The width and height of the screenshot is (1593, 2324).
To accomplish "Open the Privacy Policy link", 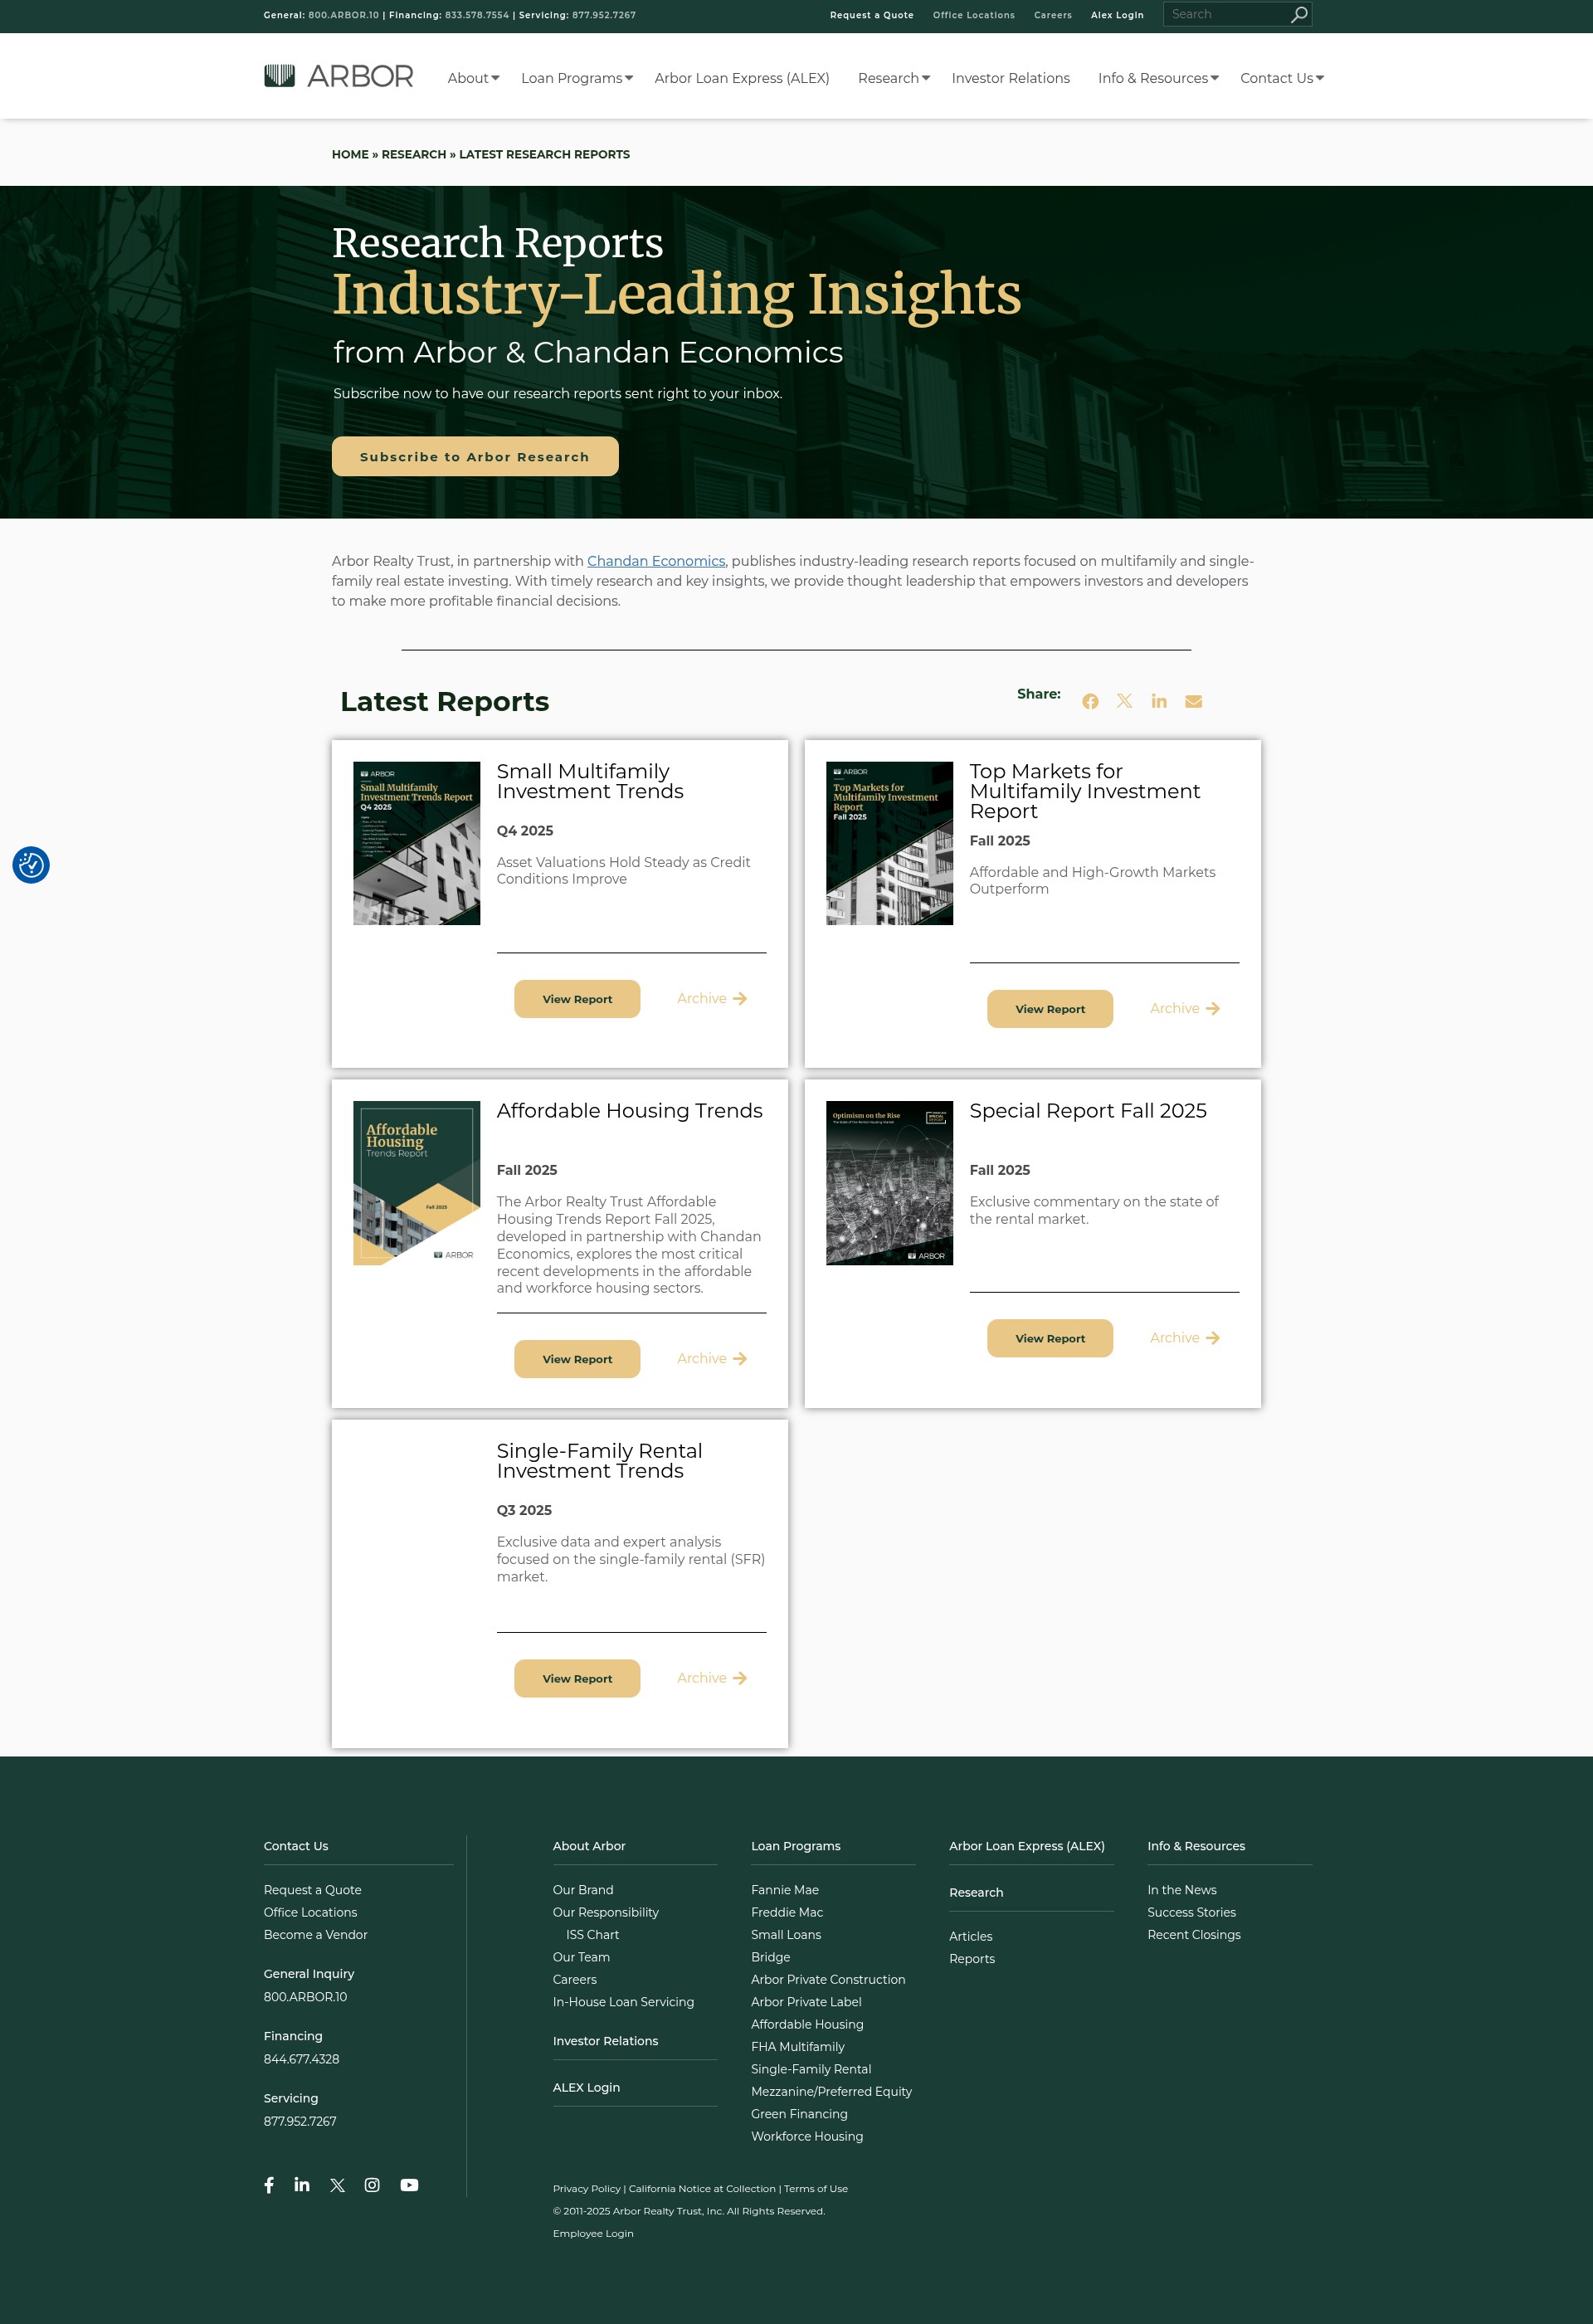I will tap(586, 2188).
